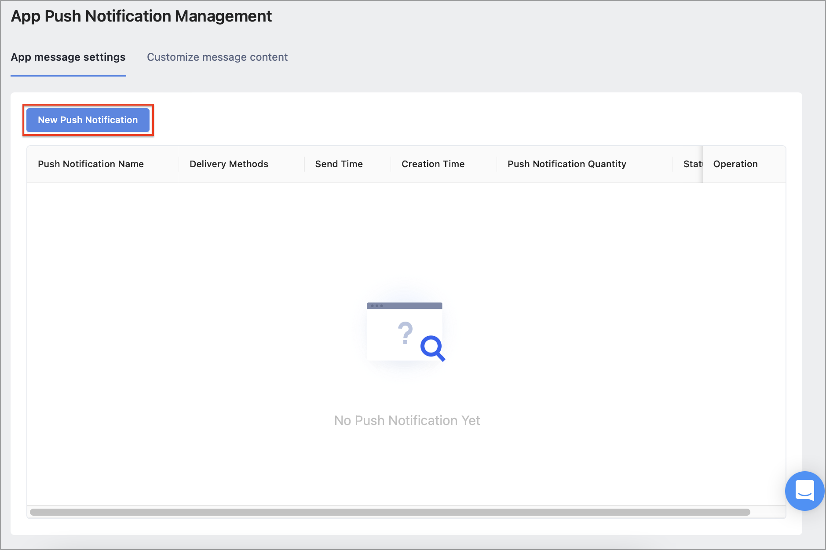Click the New Push Notification button

[88, 120]
